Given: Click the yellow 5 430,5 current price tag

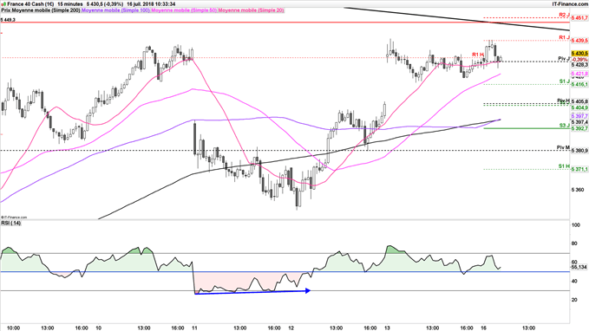Looking at the screenshot, I should click(579, 54).
